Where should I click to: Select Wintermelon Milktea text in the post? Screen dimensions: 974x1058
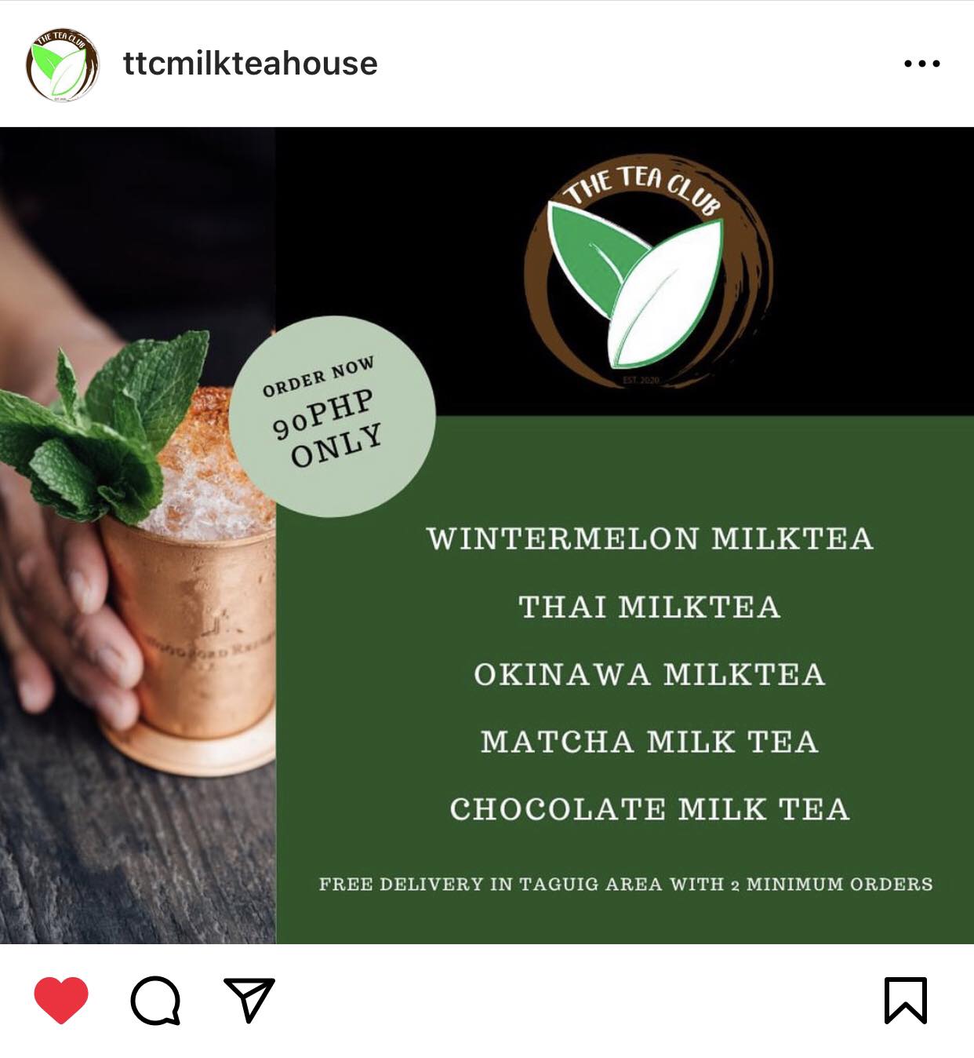649,539
